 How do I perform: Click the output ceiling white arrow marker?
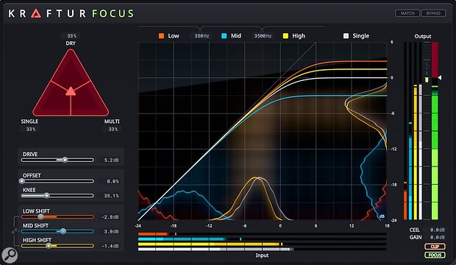point(440,77)
